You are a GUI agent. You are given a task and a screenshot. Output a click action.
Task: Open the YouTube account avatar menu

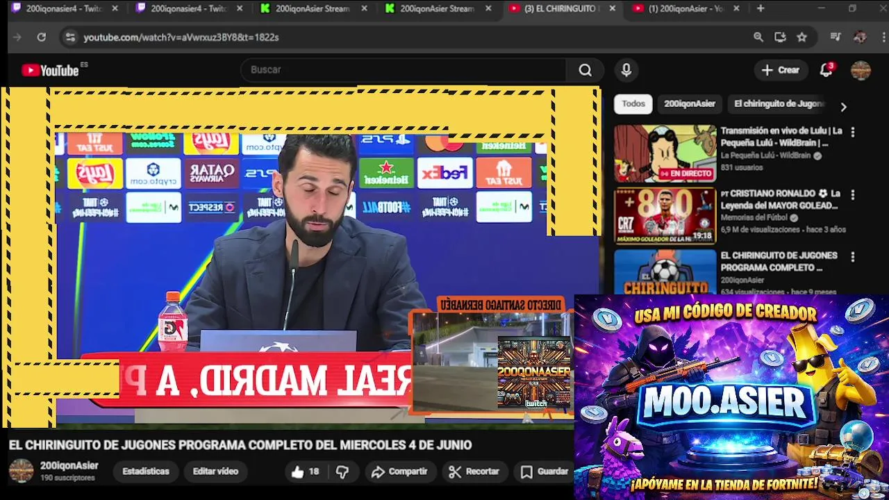coord(861,70)
